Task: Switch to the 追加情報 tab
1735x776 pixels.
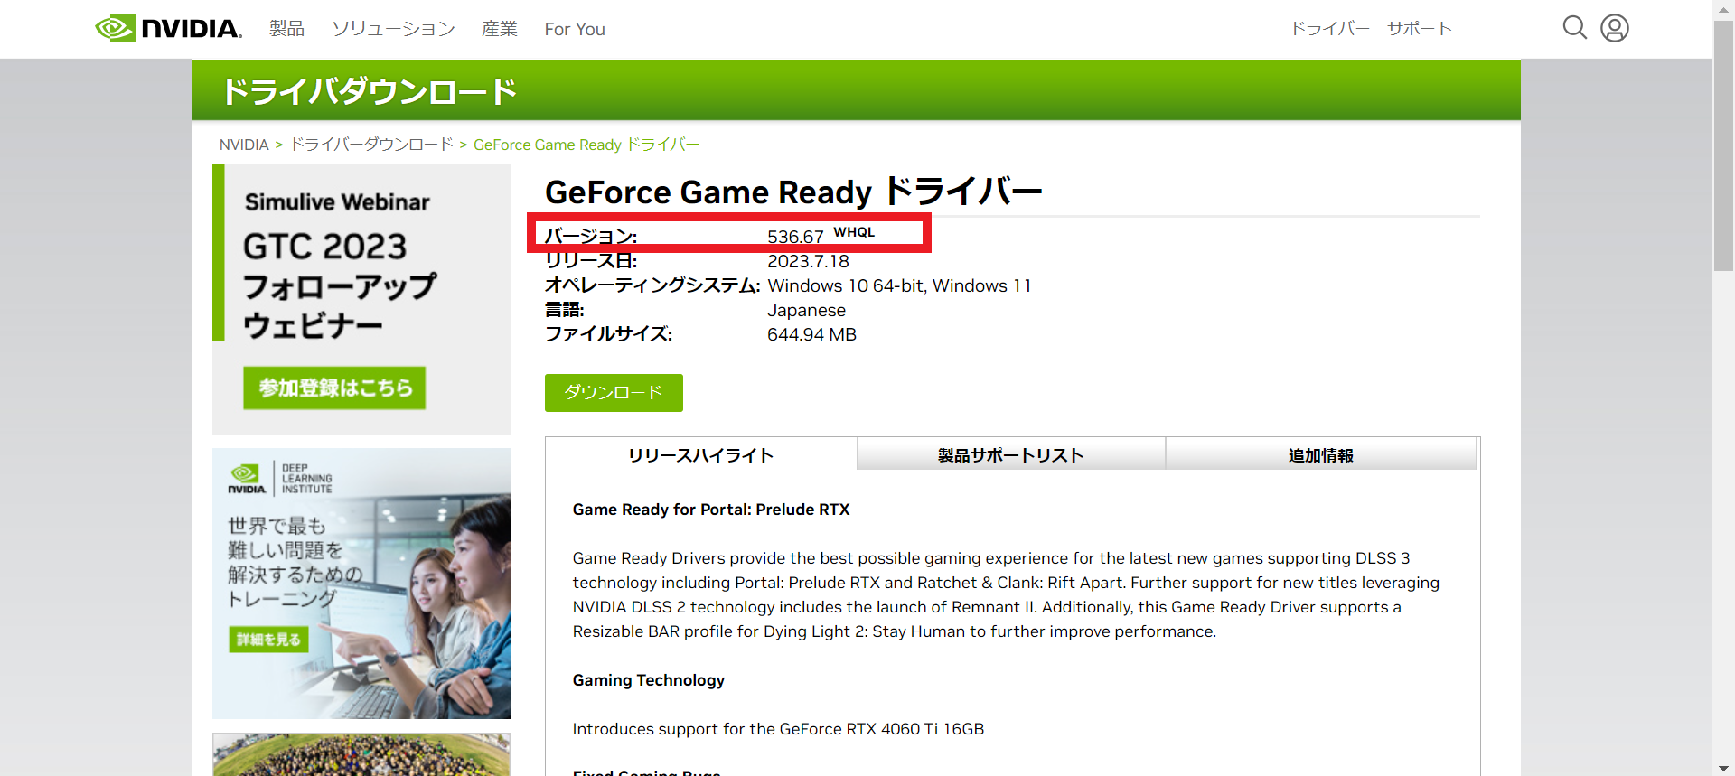Action: (x=1321, y=454)
